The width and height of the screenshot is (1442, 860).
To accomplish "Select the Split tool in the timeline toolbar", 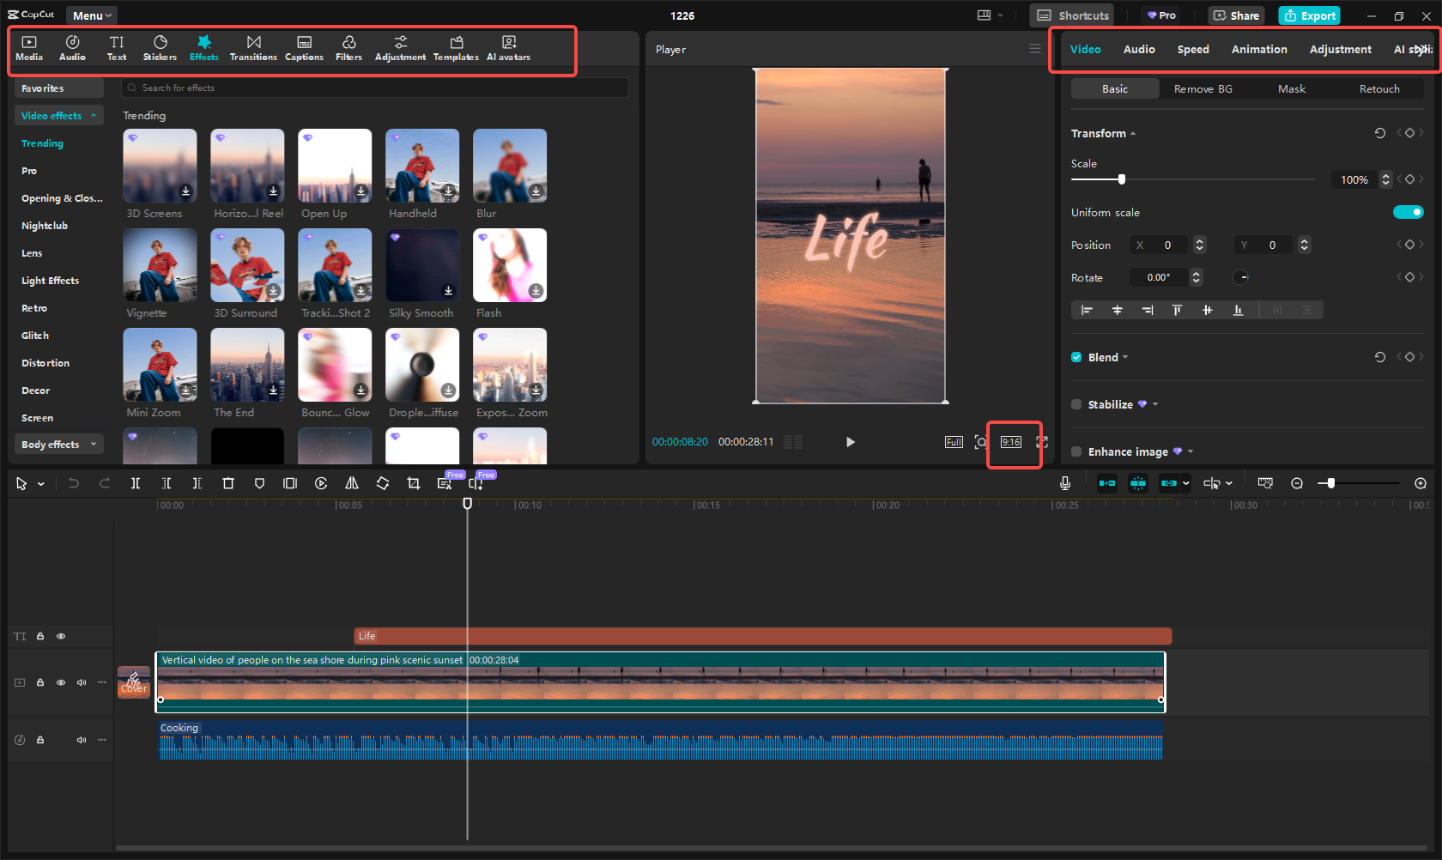I will (136, 483).
